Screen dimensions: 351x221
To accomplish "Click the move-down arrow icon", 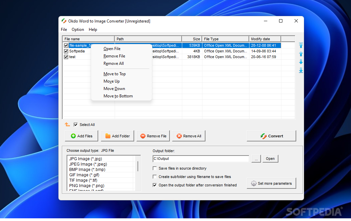I will tap(301, 62).
